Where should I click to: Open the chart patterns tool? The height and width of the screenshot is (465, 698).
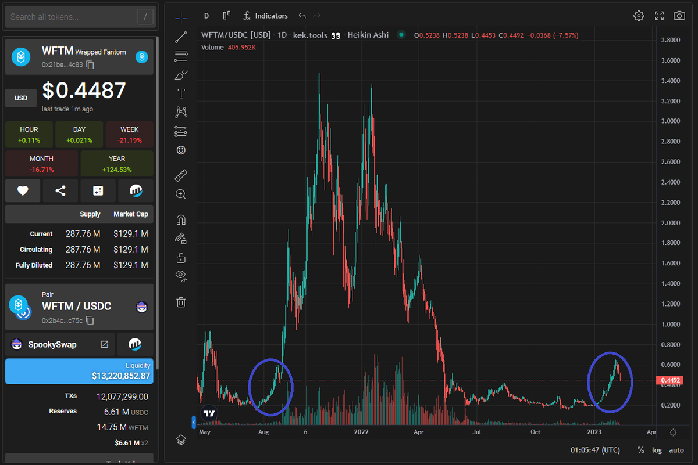[181, 112]
